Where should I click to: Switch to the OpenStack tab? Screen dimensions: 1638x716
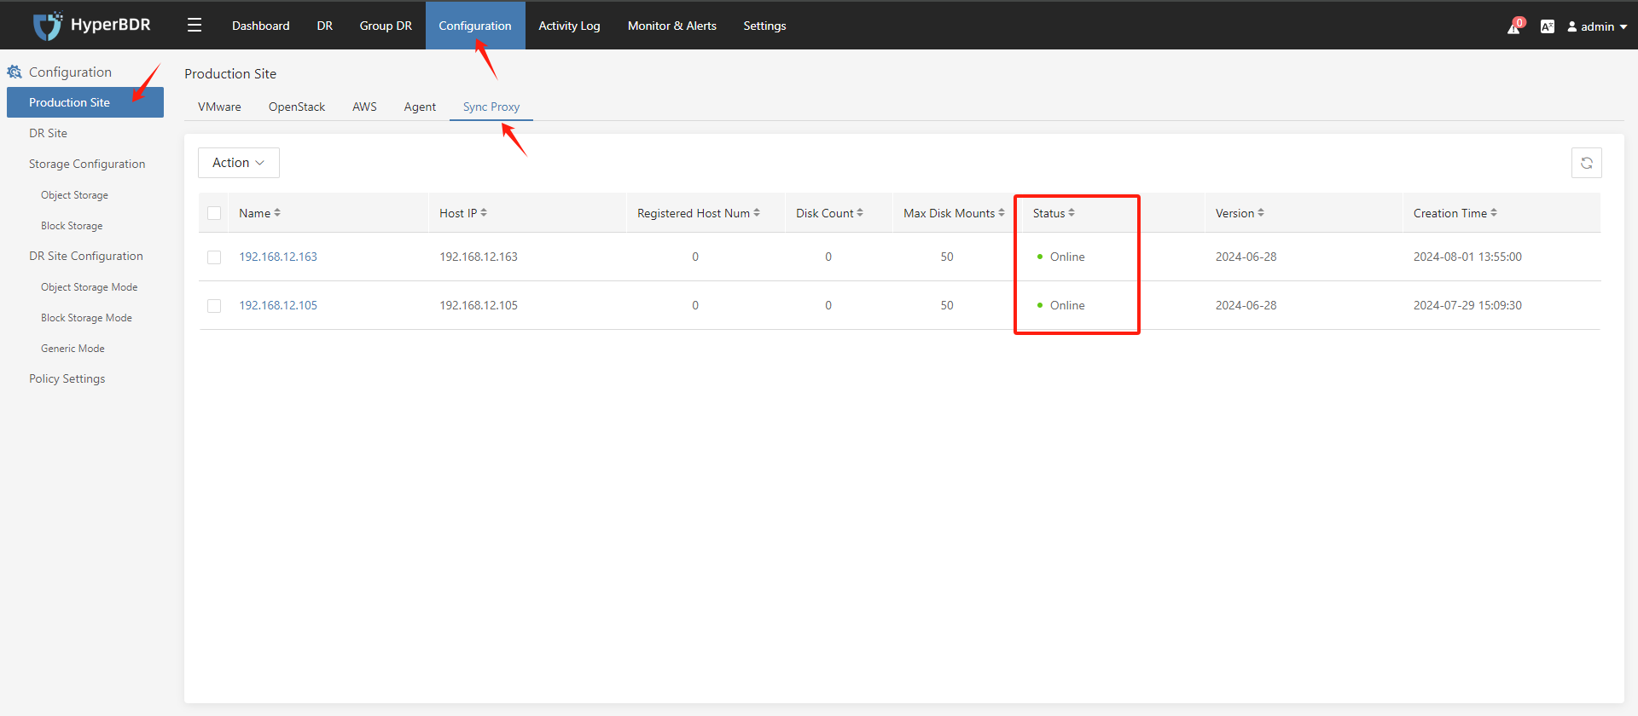click(x=297, y=107)
